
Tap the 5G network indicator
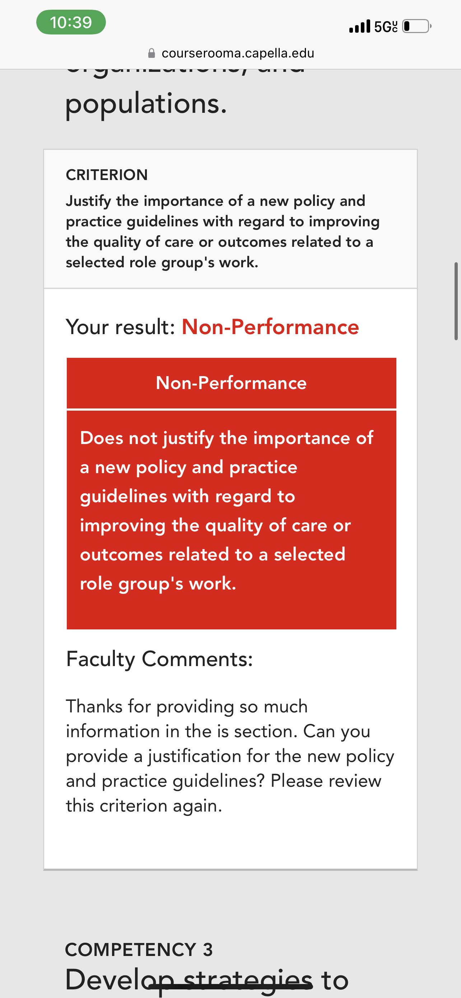point(386,26)
